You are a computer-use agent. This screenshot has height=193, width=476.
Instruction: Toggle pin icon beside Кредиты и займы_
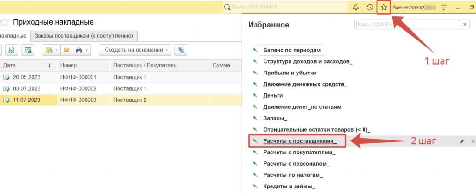point(254,186)
